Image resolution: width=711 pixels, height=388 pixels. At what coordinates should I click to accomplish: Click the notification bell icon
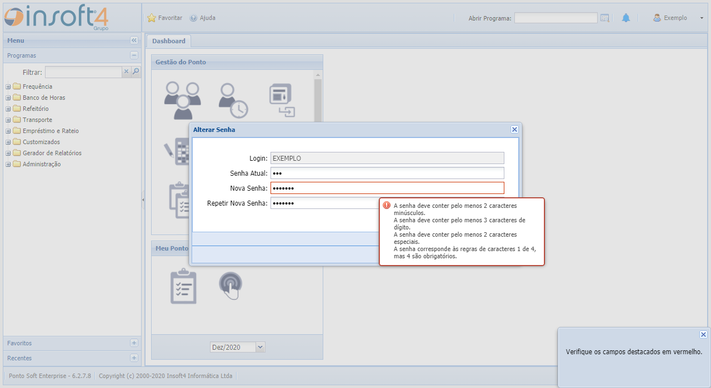click(626, 18)
